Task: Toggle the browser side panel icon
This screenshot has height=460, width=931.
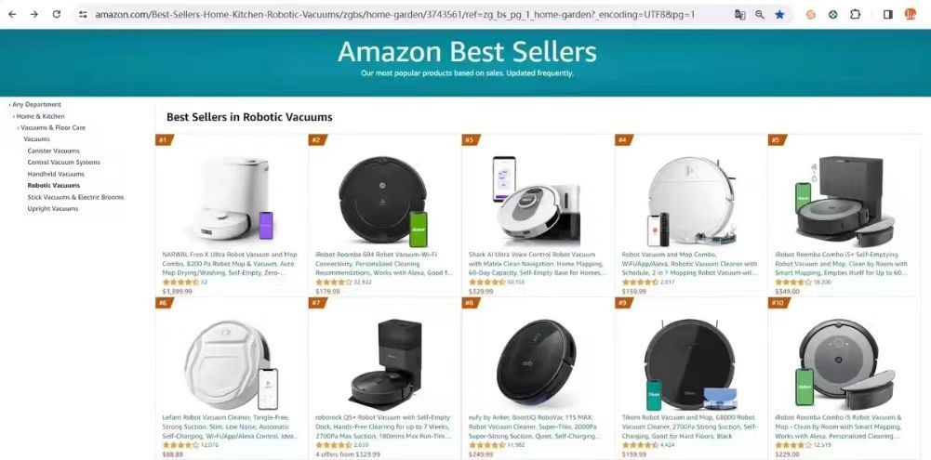Action: click(x=887, y=14)
